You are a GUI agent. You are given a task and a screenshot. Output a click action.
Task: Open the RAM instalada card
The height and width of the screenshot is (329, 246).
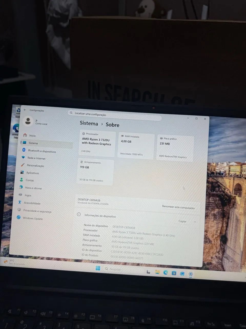click(136, 145)
